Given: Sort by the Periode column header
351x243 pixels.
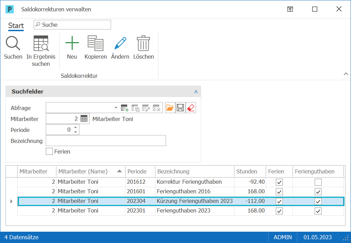Looking at the screenshot, I should [x=140, y=171].
